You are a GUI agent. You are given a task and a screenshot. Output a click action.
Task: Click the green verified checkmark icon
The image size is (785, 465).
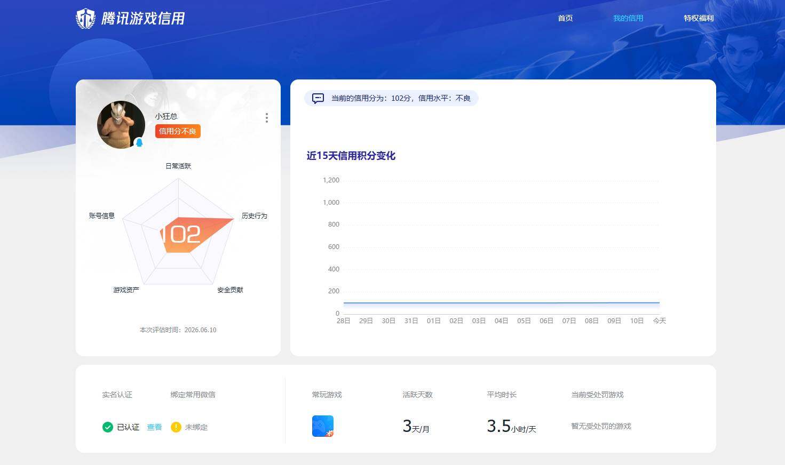108,427
